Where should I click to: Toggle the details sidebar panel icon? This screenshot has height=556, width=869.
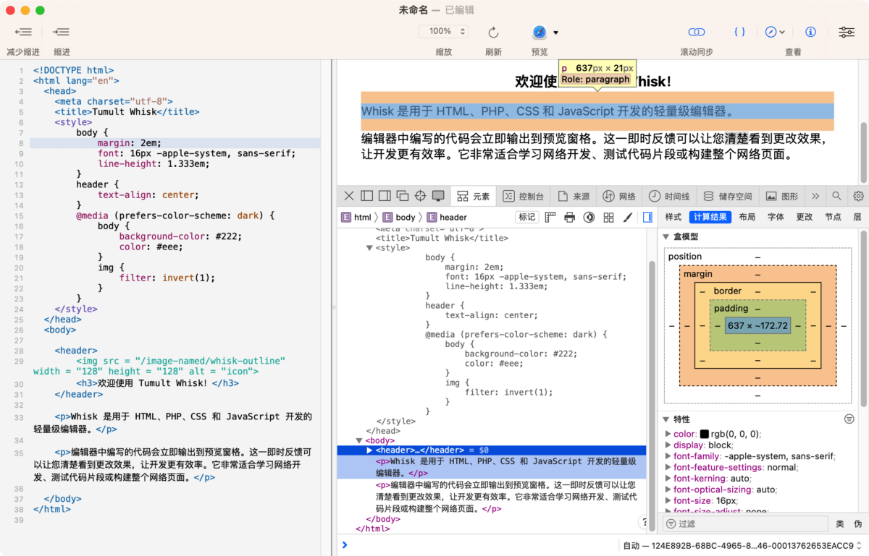point(647,217)
